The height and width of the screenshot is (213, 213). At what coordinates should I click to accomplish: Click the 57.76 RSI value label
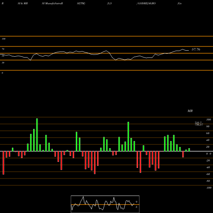click(196, 49)
